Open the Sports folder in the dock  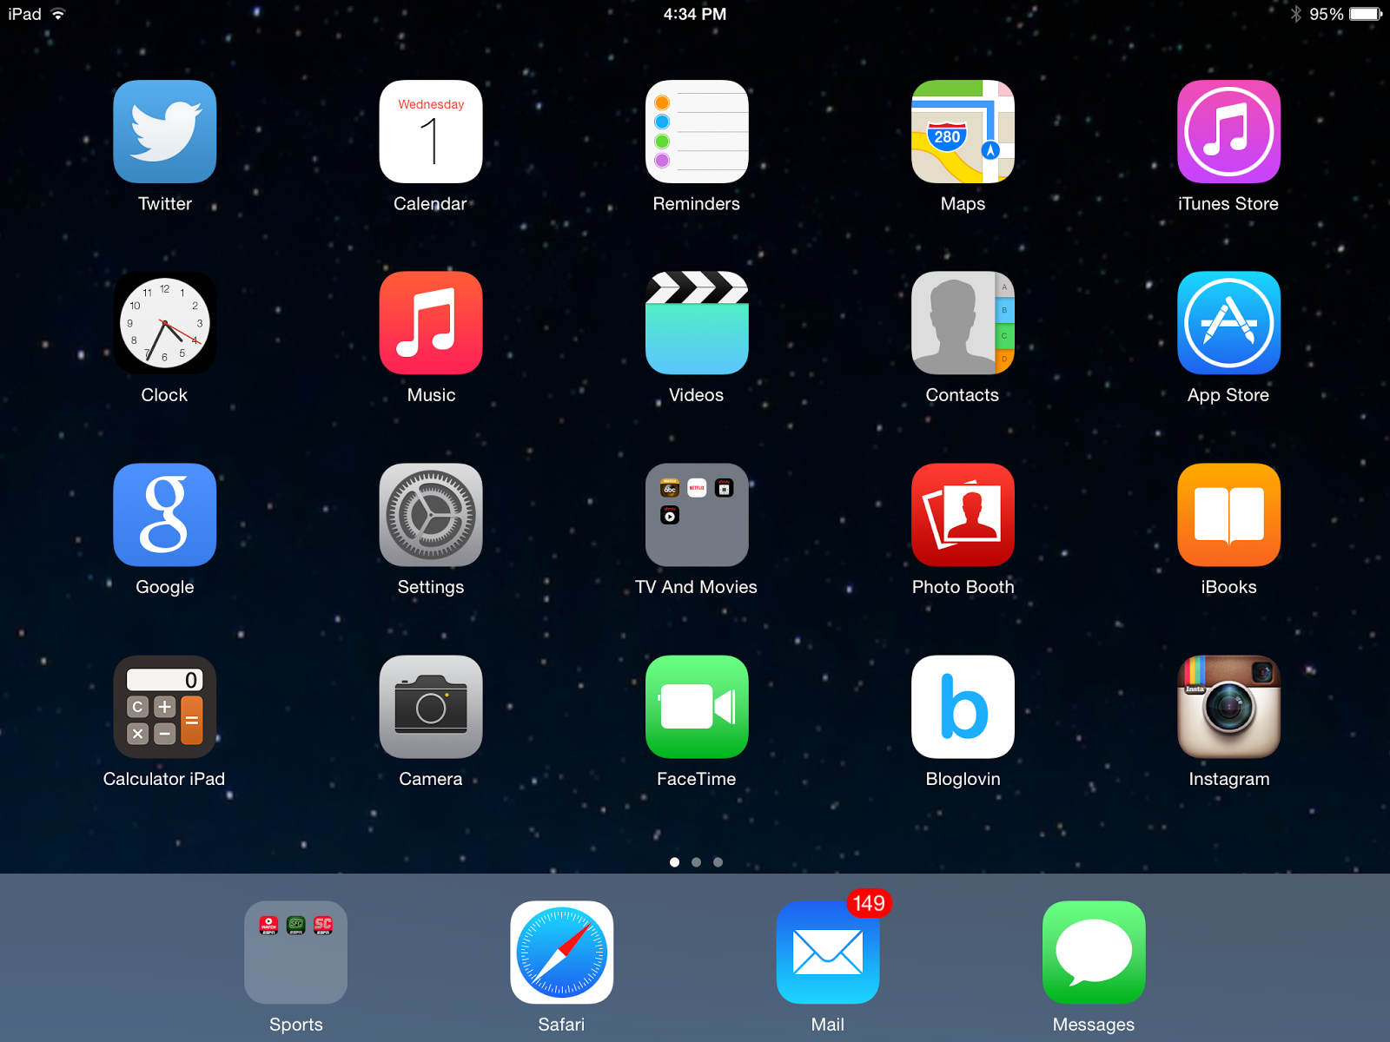(296, 953)
